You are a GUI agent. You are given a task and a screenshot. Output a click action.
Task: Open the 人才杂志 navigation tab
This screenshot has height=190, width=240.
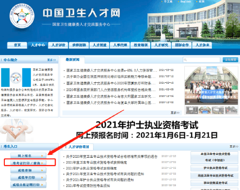[x=203, y=45]
